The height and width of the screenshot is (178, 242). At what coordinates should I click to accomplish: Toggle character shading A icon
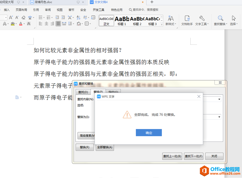coord(29,24)
